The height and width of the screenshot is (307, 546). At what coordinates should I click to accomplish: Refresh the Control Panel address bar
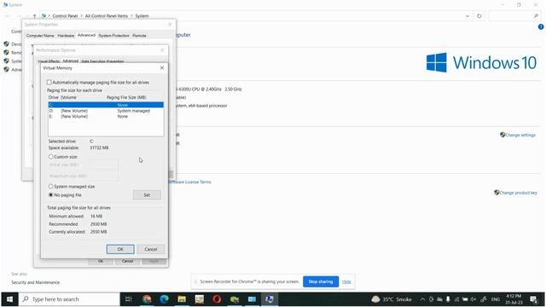479,16
